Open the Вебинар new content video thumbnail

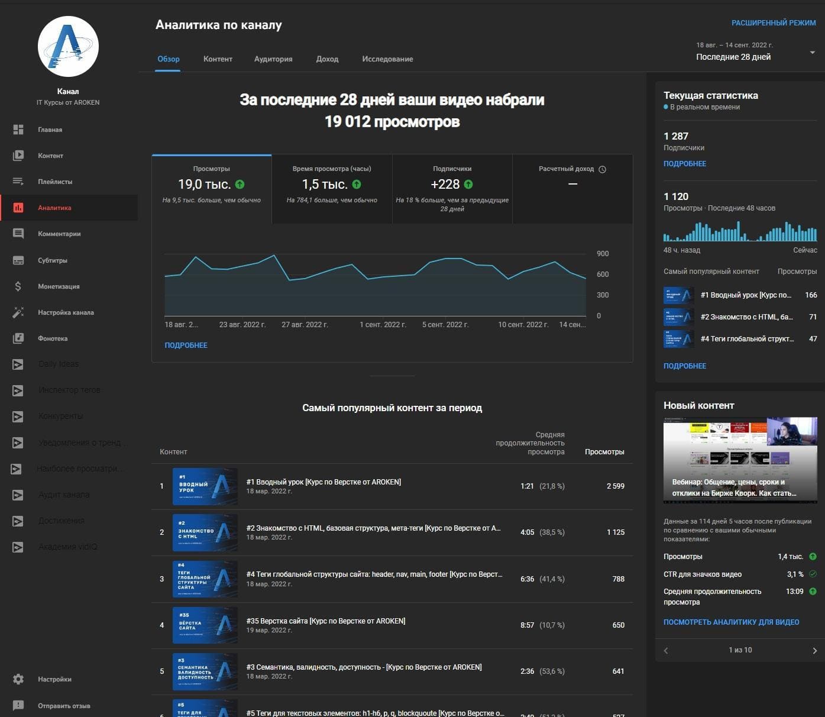[740, 460]
